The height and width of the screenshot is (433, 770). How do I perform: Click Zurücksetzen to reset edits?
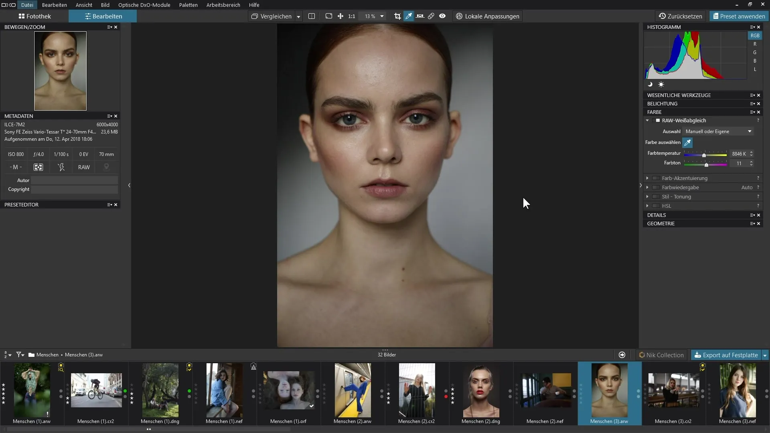pyautogui.click(x=681, y=16)
